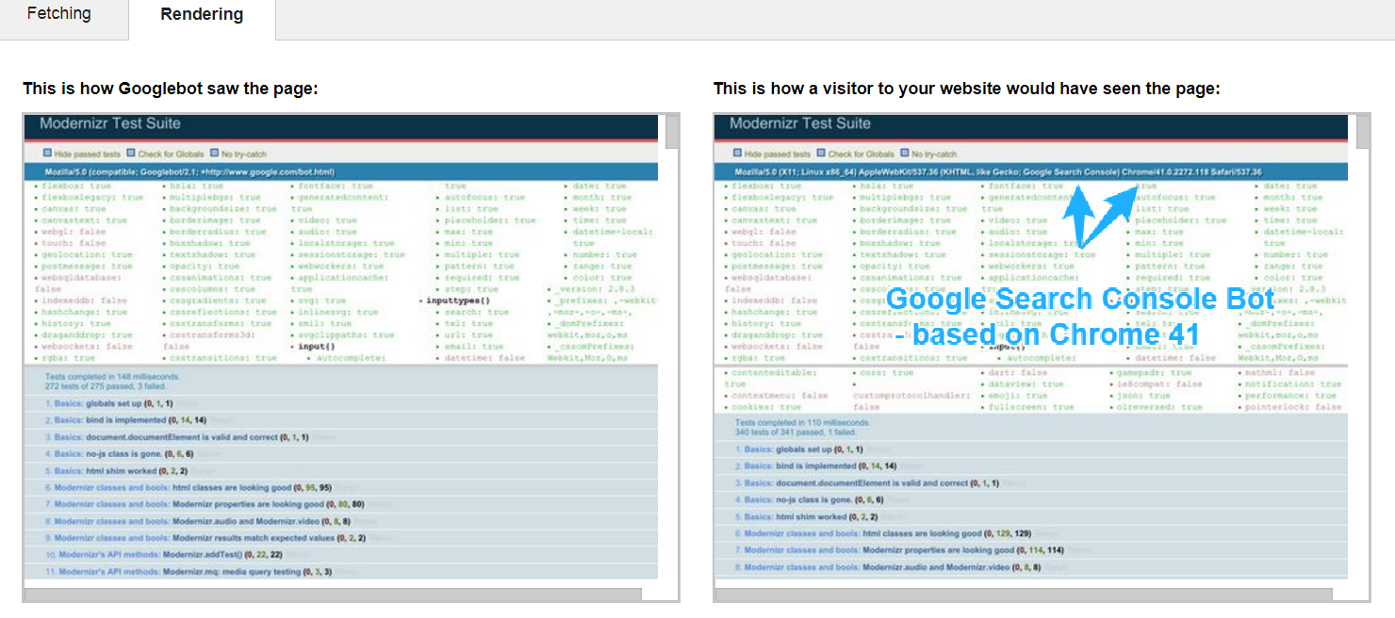
Task: Click 'Modernizr Test Suite' heading in Googlebot view
Action: pos(109,123)
